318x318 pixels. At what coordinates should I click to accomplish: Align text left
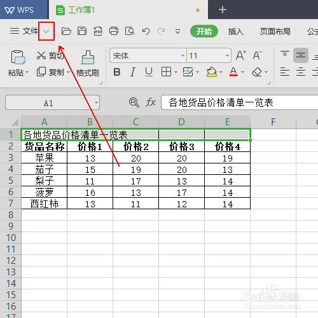point(285,72)
